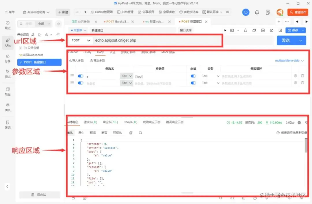Toggle the eye icon beside 默认环境
Image resolution: width=312 pixels, height=204 pixels.
click(x=227, y=12)
